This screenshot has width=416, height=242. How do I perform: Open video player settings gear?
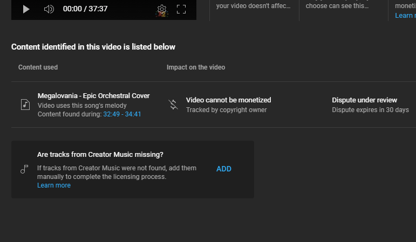(161, 9)
